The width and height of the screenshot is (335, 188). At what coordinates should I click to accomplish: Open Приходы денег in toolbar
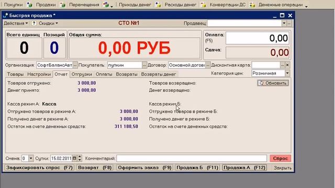pos(135,5)
